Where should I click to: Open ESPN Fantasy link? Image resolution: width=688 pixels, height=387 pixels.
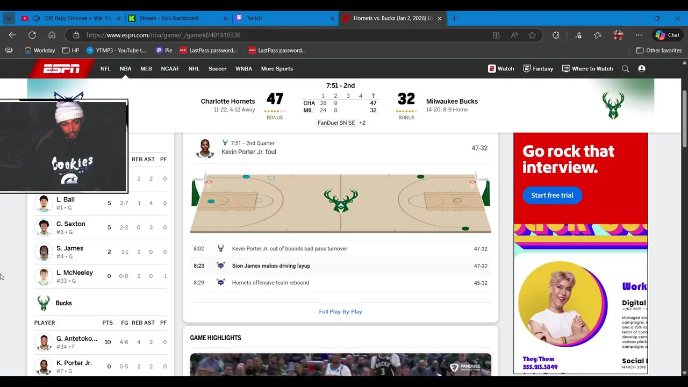coord(538,69)
